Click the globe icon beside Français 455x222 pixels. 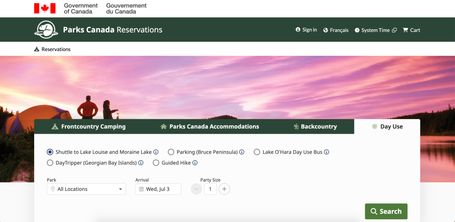point(326,30)
